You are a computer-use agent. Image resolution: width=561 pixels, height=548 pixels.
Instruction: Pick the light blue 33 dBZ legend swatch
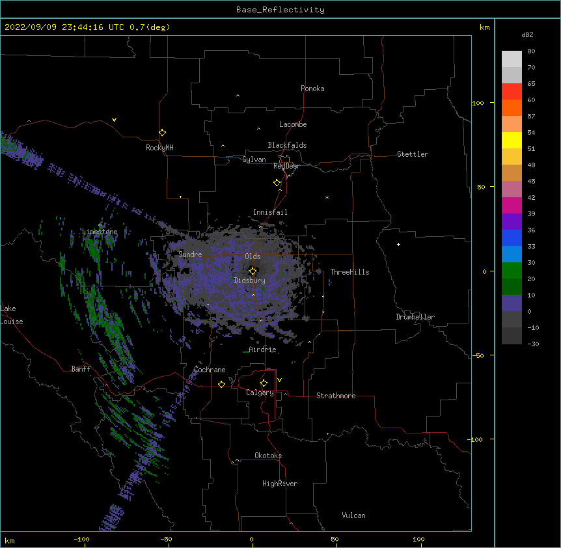click(512, 254)
